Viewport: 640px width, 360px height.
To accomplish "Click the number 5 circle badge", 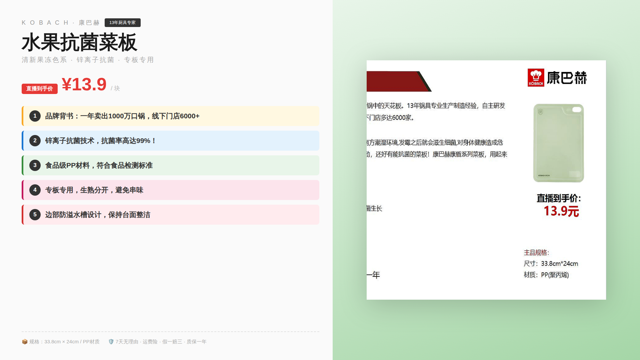I will tap(35, 215).
